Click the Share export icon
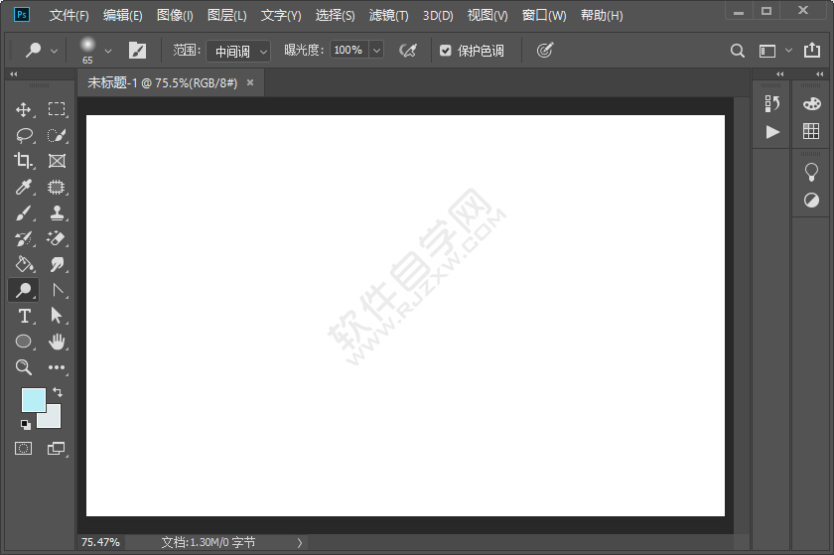The height and width of the screenshot is (555, 834). click(x=812, y=50)
